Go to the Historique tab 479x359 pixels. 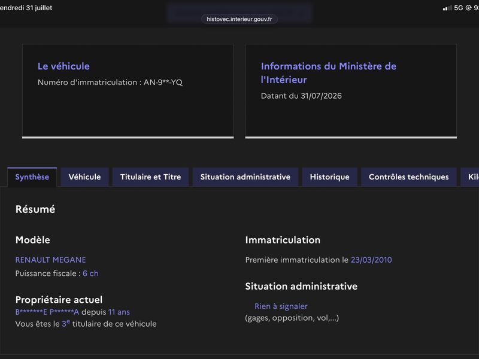click(x=330, y=177)
